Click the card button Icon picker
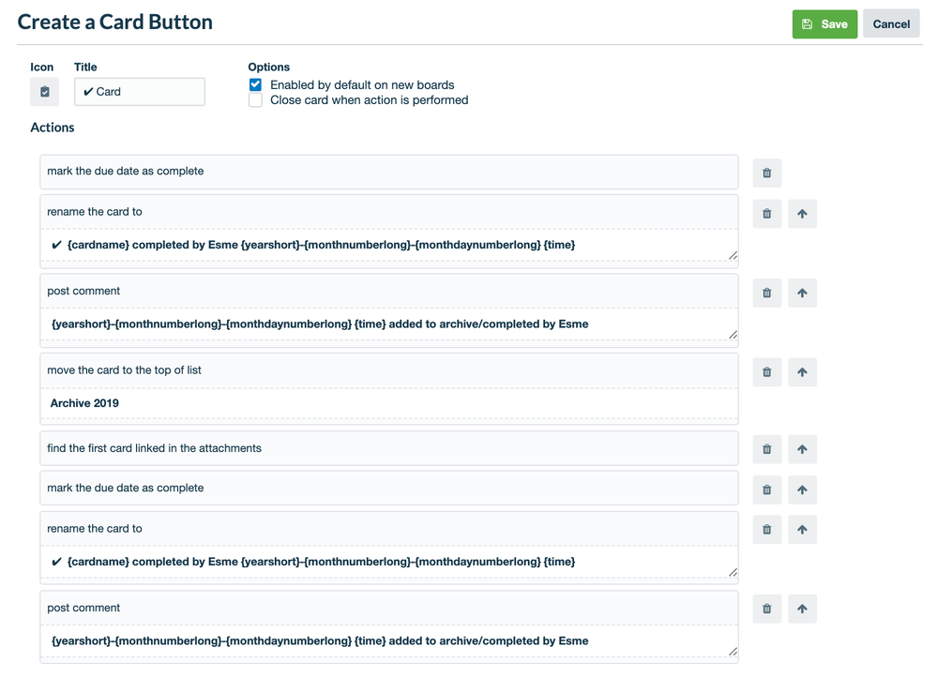The image size is (937, 677). tap(44, 91)
